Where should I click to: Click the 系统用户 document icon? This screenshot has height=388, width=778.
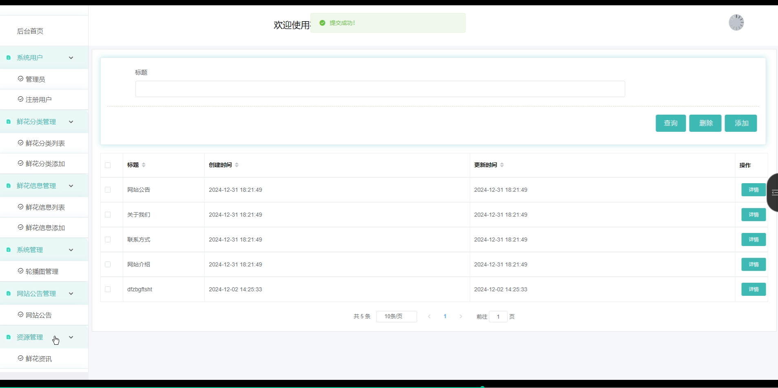[9, 58]
